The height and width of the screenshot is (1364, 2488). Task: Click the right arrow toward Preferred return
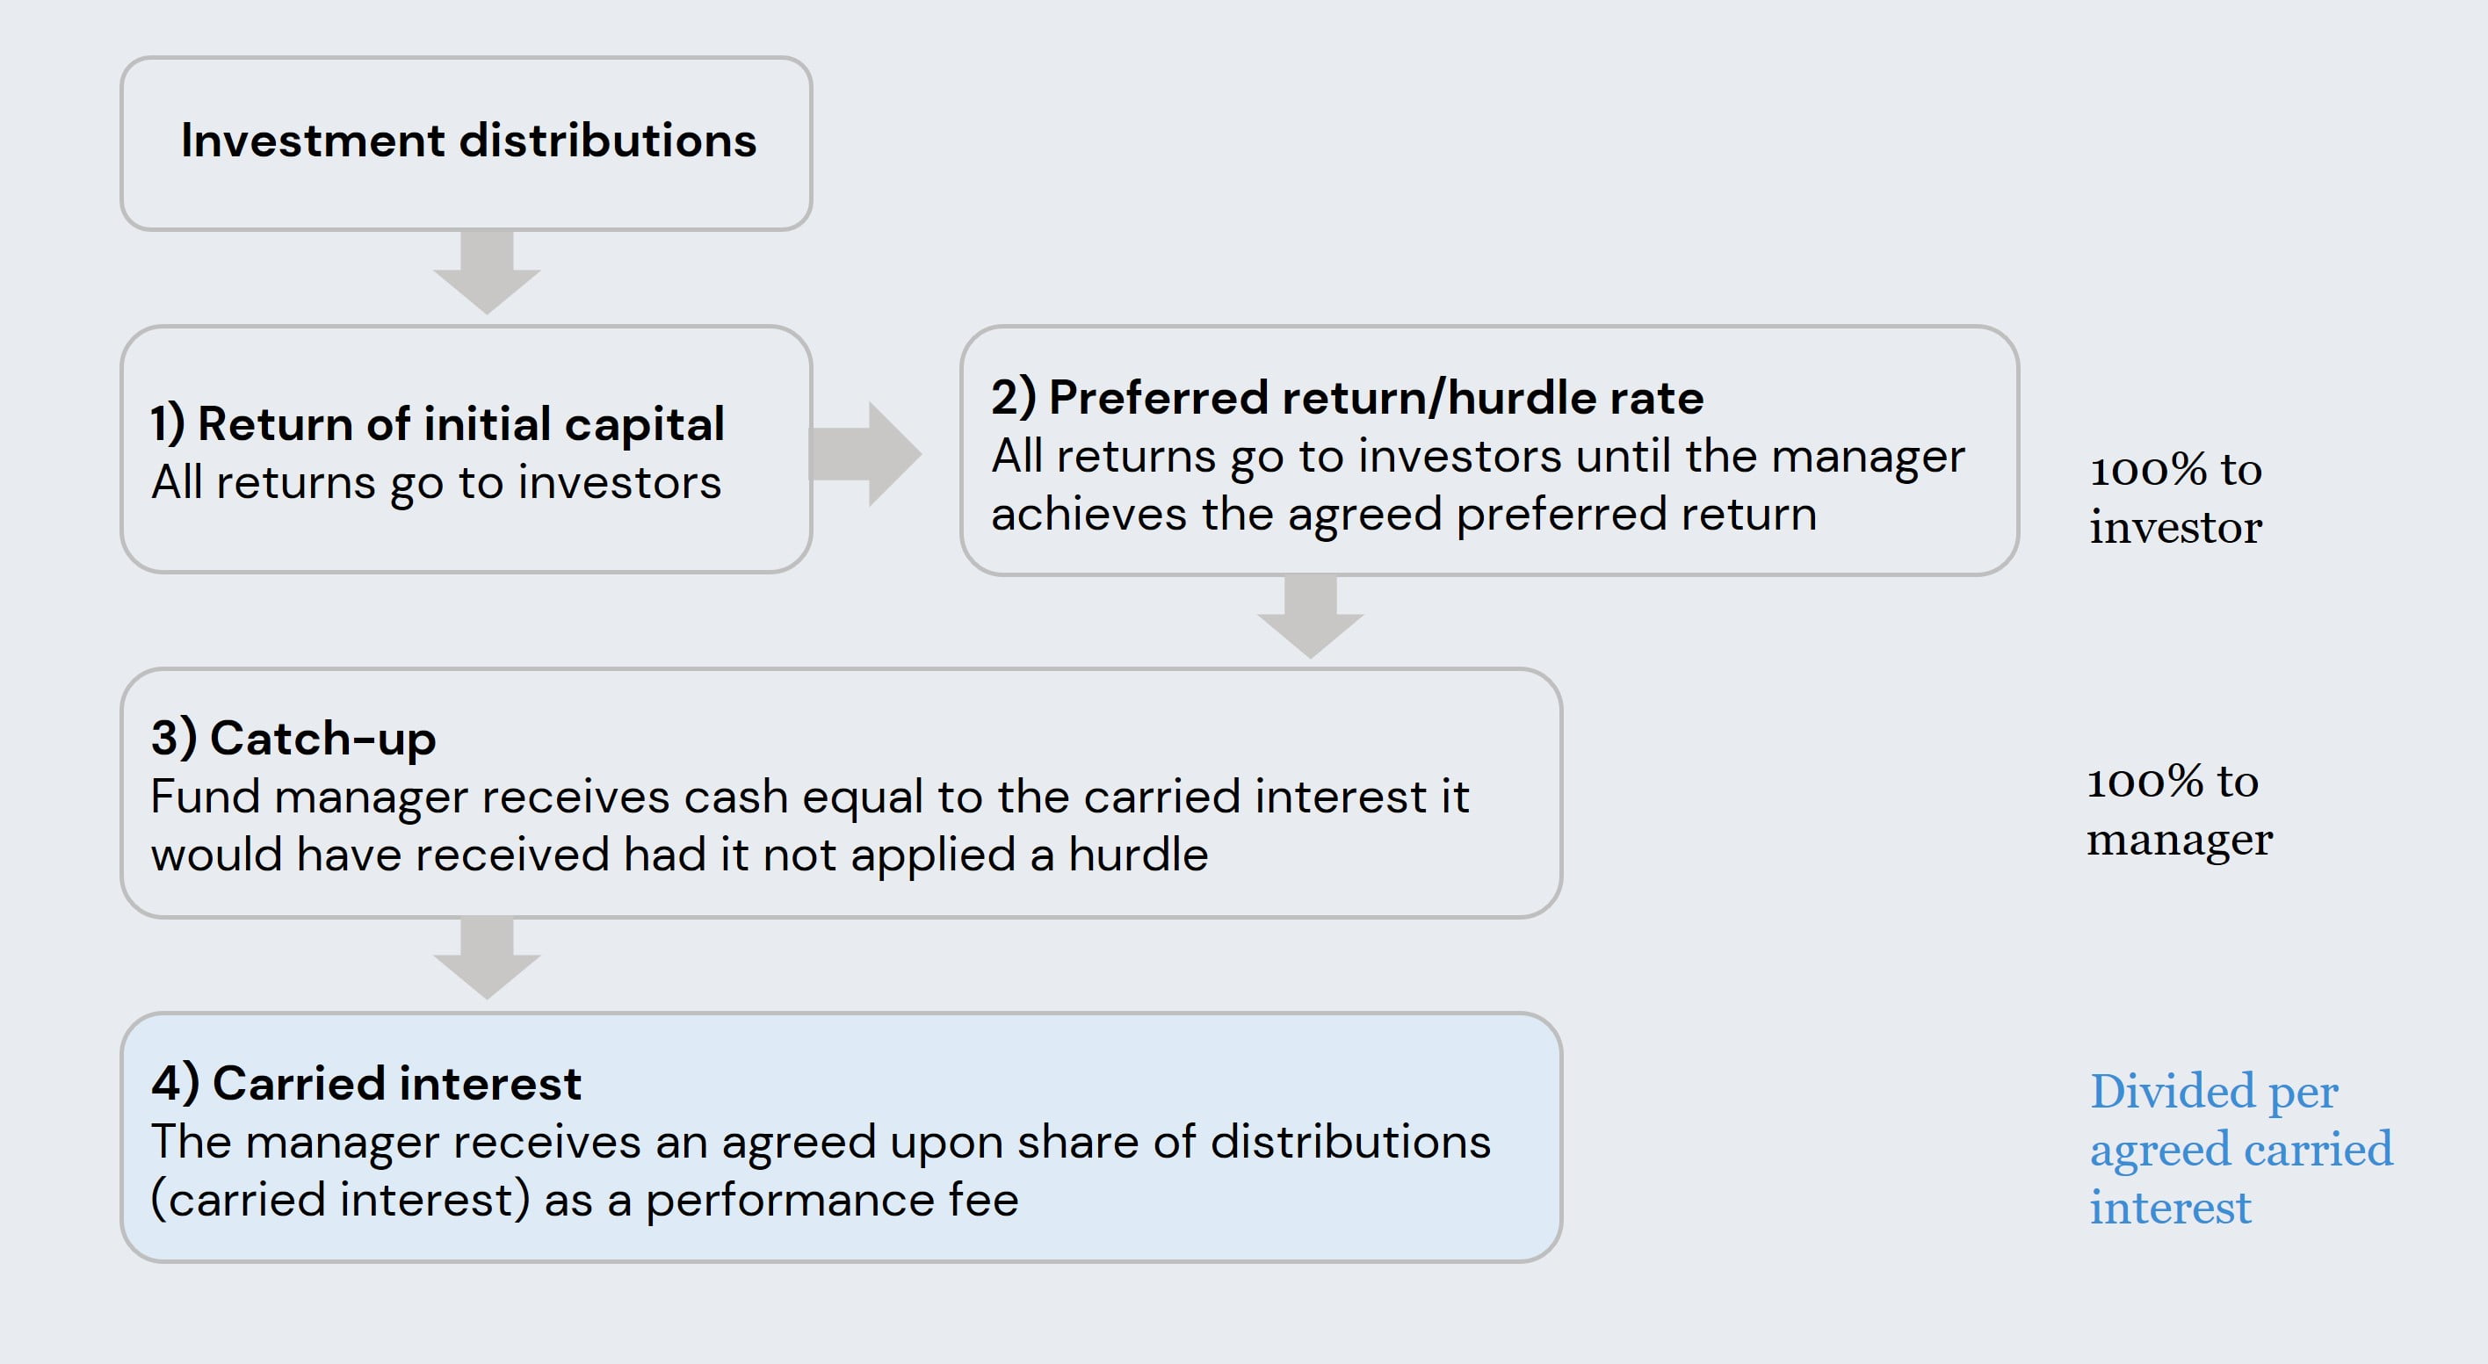[x=865, y=454]
